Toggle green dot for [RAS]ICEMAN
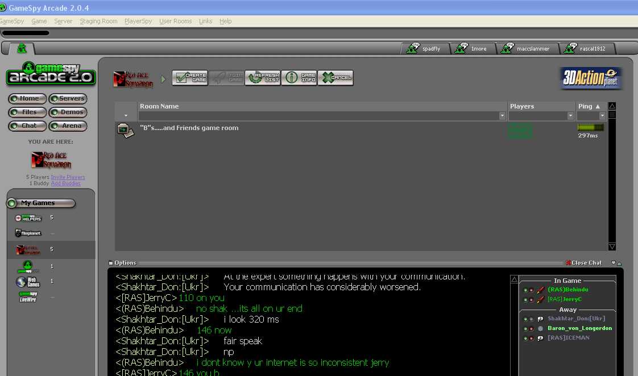Screen dimensions: 638x376 point(525,338)
